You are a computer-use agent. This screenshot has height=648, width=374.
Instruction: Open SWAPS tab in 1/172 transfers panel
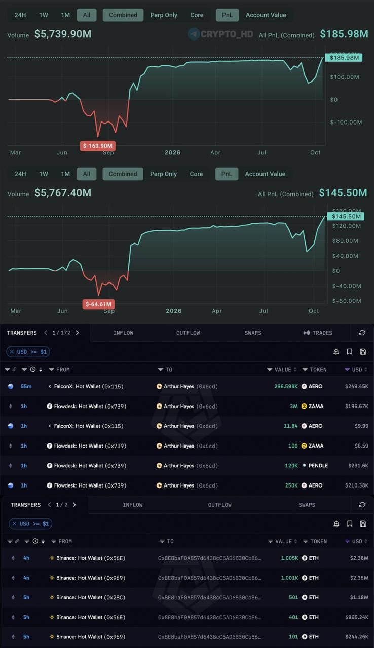pyautogui.click(x=253, y=333)
